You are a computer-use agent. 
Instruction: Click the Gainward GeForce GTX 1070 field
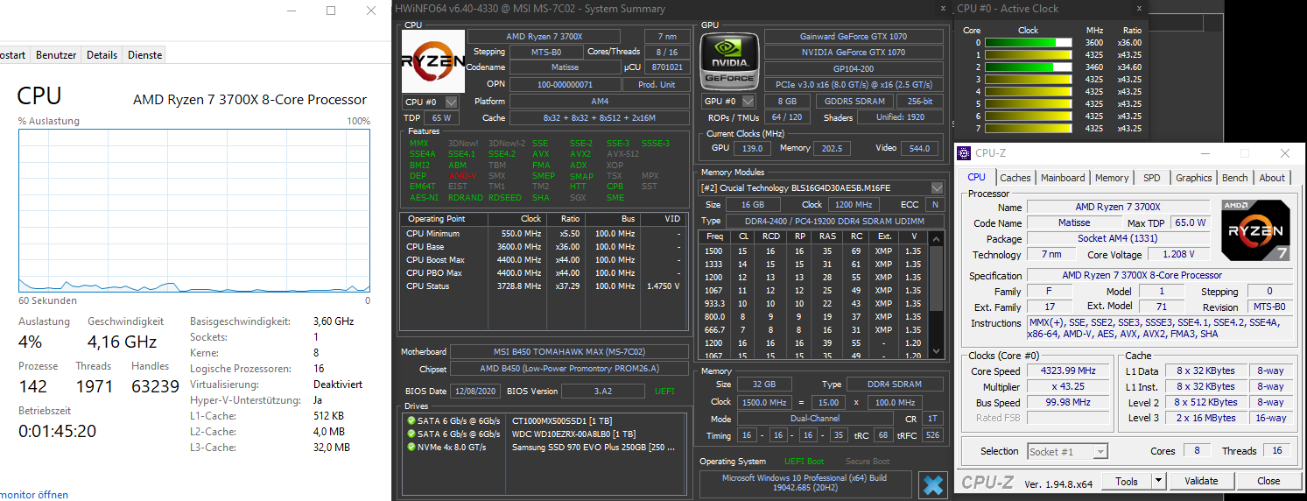[x=854, y=37]
